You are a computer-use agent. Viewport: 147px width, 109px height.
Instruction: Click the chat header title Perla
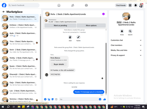[x=68, y=14]
